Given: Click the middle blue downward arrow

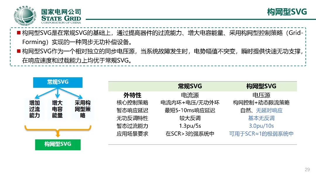Looking at the screenshot, I should (x=58, y=93).
